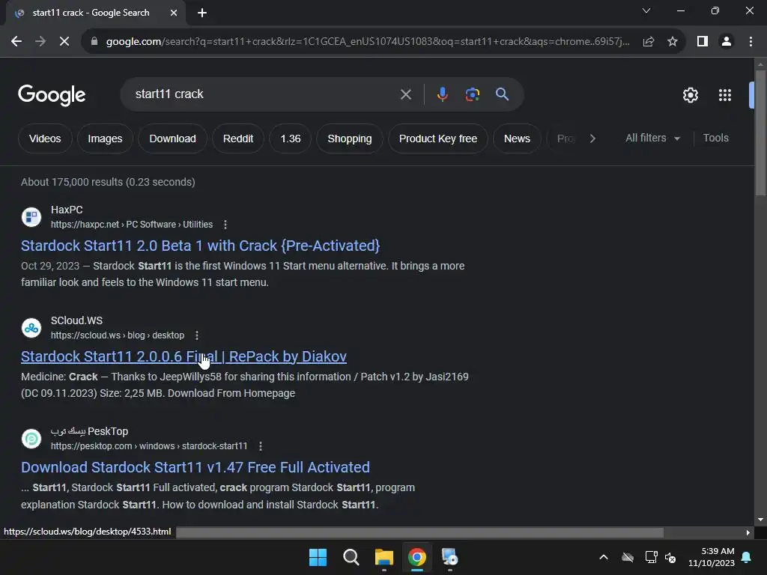Filter results by Videos
The image size is (767, 575).
[x=45, y=139]
